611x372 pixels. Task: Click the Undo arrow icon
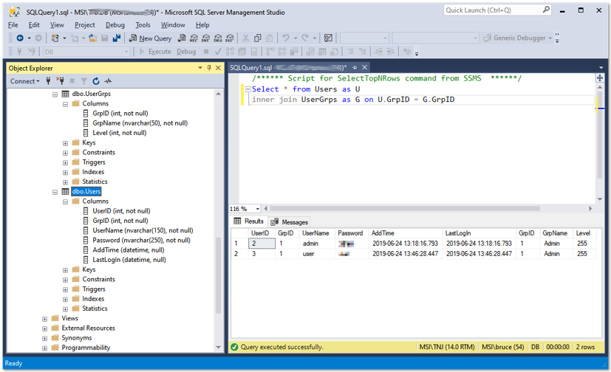pos(286,38)
